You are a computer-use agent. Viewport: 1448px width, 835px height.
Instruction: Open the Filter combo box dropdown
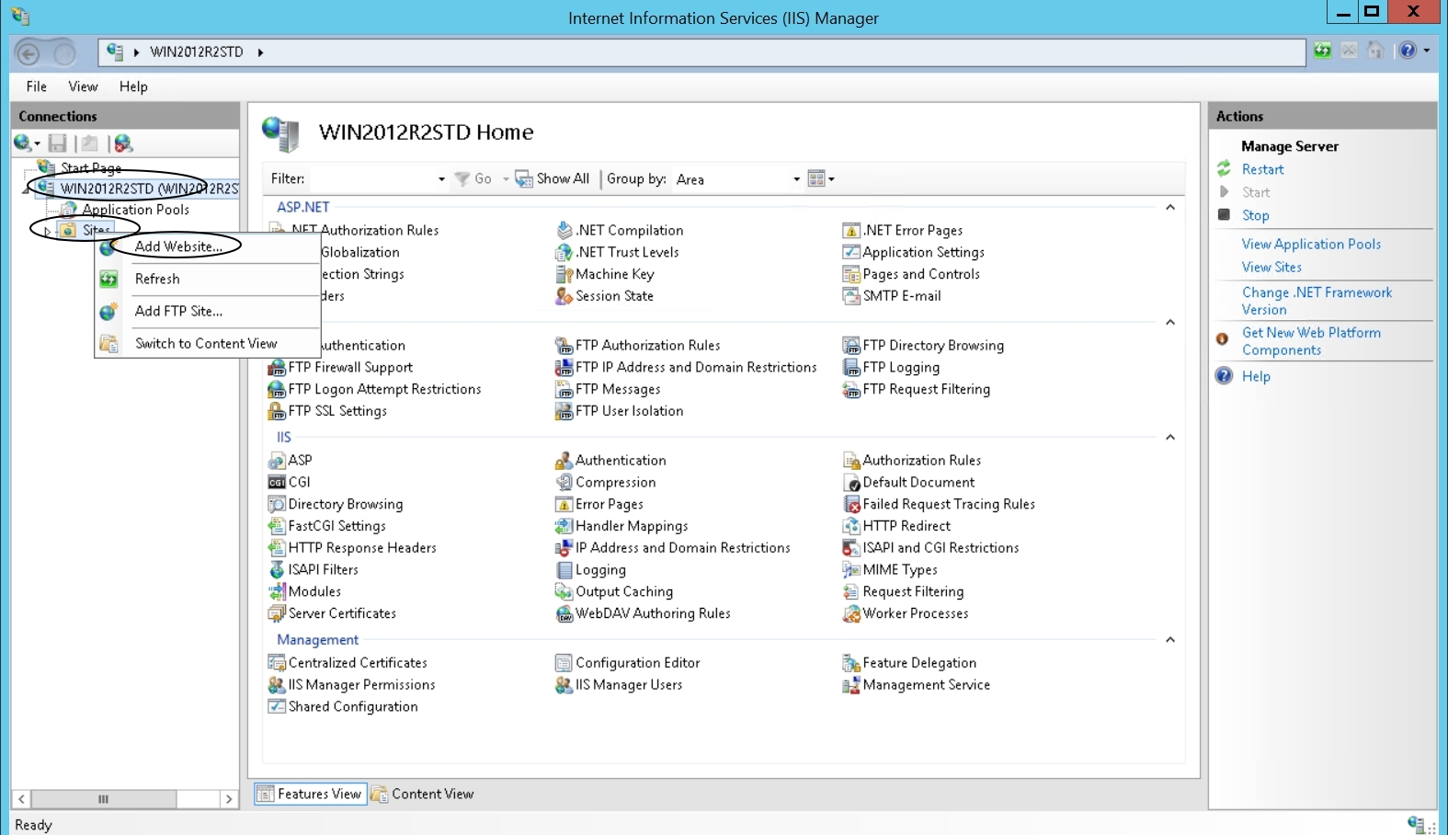click(441, 179)
